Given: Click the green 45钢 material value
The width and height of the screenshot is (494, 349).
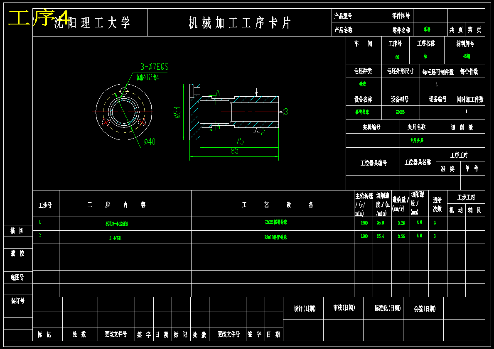Looking at the screenshot, I should [466, 57].
